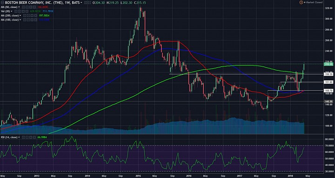Viewport: 335px width, 178px height.
Task: Toggle visibility of the MA (50, close) indicator
Action: click(23, 7)
